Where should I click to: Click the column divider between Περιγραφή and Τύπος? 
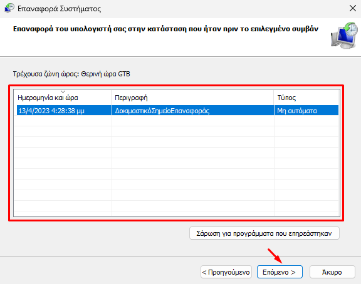click(274, 98)
